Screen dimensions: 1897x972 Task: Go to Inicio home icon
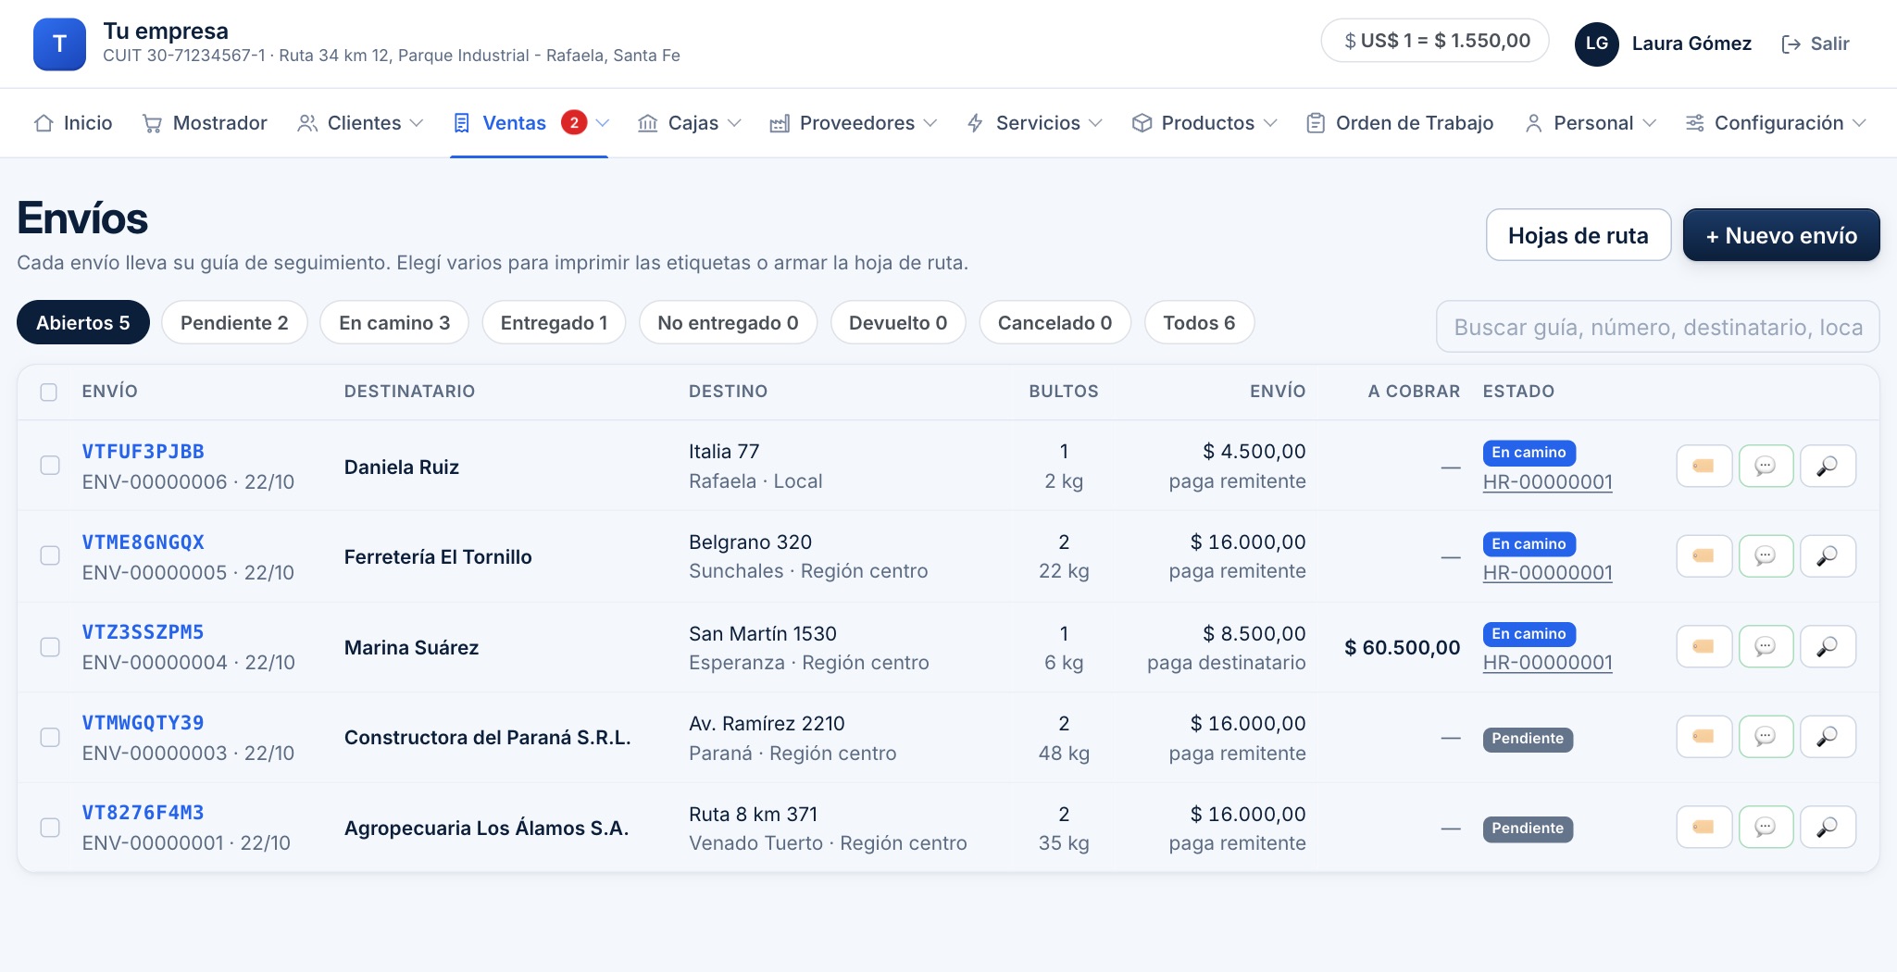tap(44, 123)
